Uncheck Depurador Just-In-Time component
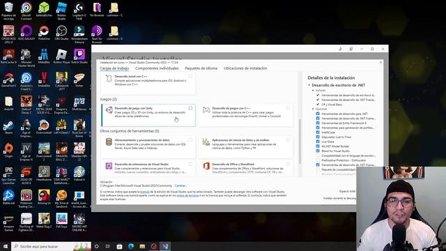 [x=318, y=137]
